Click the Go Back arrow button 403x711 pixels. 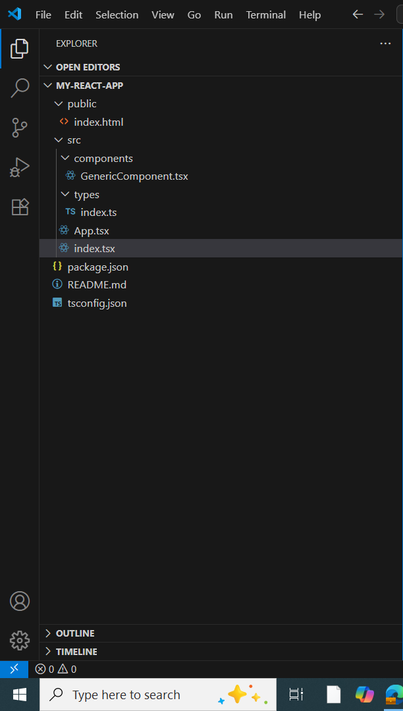[358, 14]
